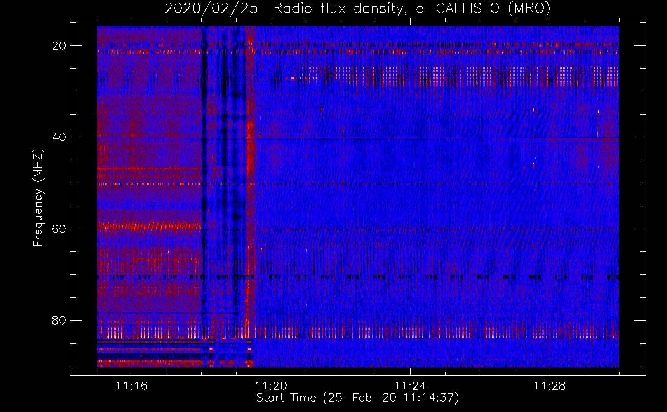Click the '40' frequency tick label

point(59,137)
